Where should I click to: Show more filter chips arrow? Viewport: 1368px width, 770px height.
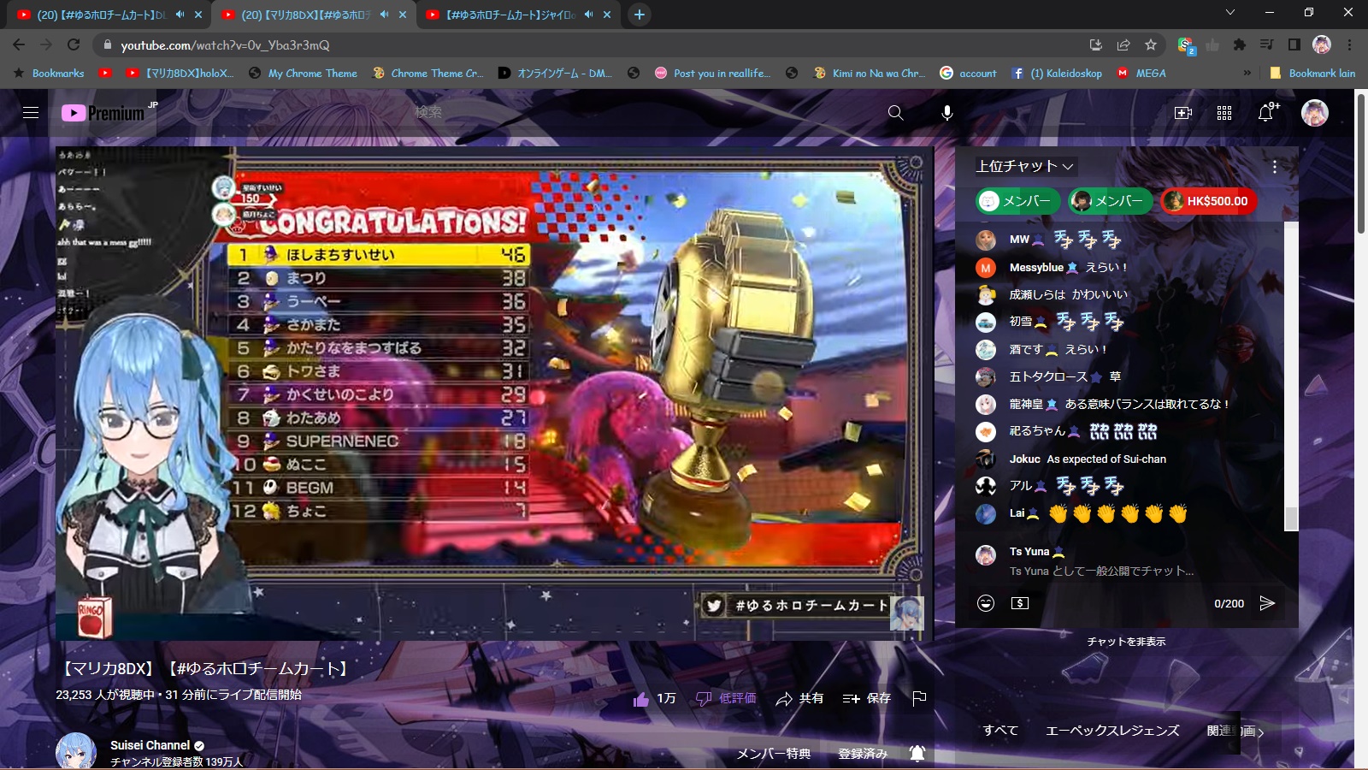coord(1260,732)
